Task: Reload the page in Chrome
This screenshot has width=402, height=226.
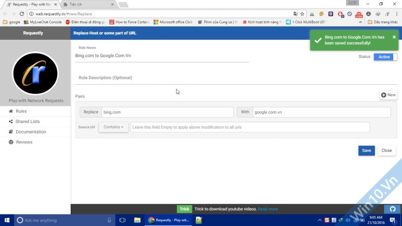Action: (x=22, y=14)
